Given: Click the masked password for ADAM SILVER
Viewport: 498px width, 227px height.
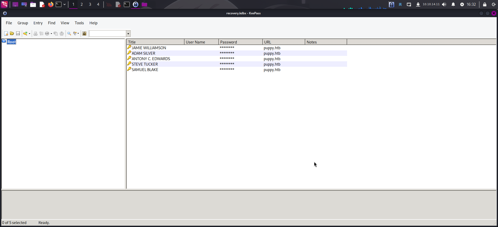Looking at the screenshot, I should tap(227, 53).
